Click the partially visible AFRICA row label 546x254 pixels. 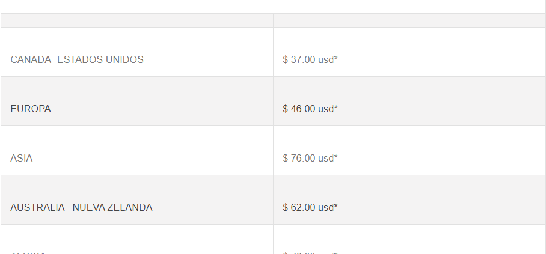[x=28, y=253]
